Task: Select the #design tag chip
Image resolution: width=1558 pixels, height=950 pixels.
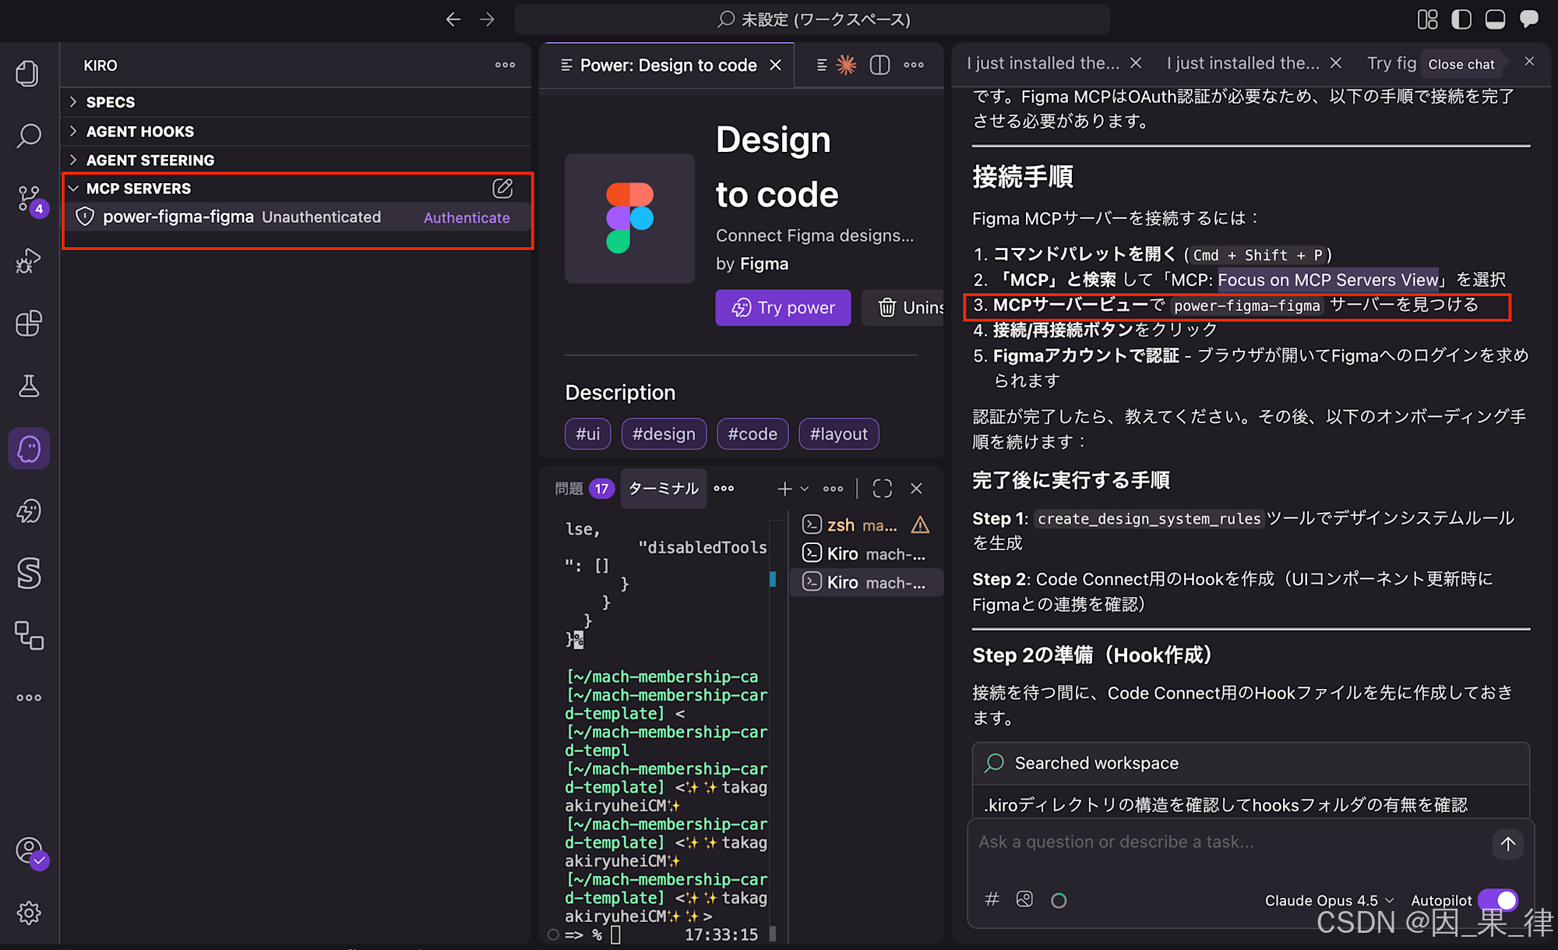Action: pyautogui.click(x=664, y=434)
